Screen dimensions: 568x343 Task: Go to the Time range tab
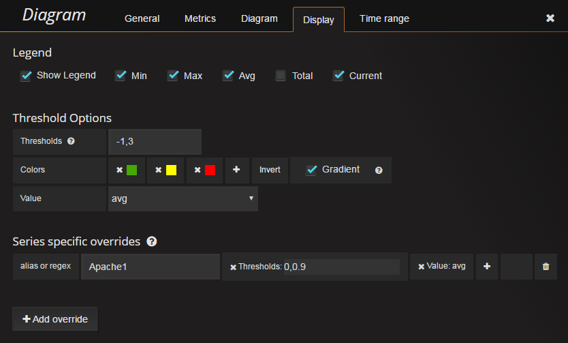click(384, 18)
